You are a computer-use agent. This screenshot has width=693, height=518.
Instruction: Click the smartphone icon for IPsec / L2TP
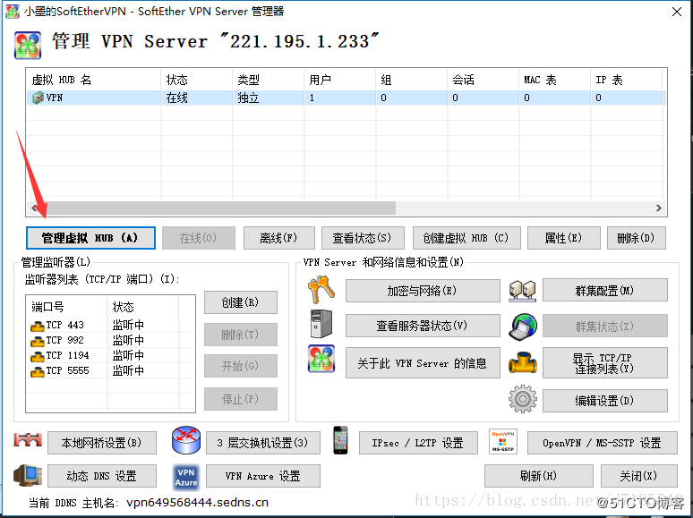tap(340, 440)
